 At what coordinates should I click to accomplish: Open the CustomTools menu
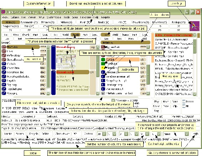pyautogui.click(x=54, y=17)
